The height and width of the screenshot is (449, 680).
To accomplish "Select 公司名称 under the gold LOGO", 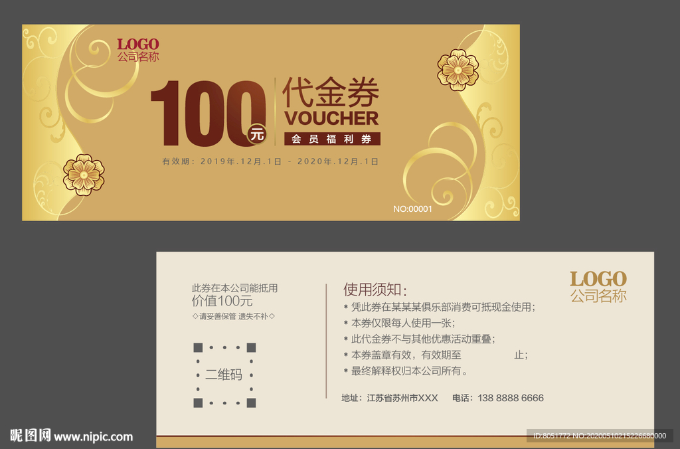I will 598,296.
